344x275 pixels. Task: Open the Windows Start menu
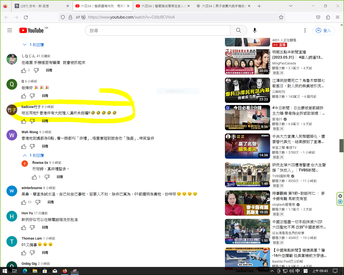tap(5, 271)
